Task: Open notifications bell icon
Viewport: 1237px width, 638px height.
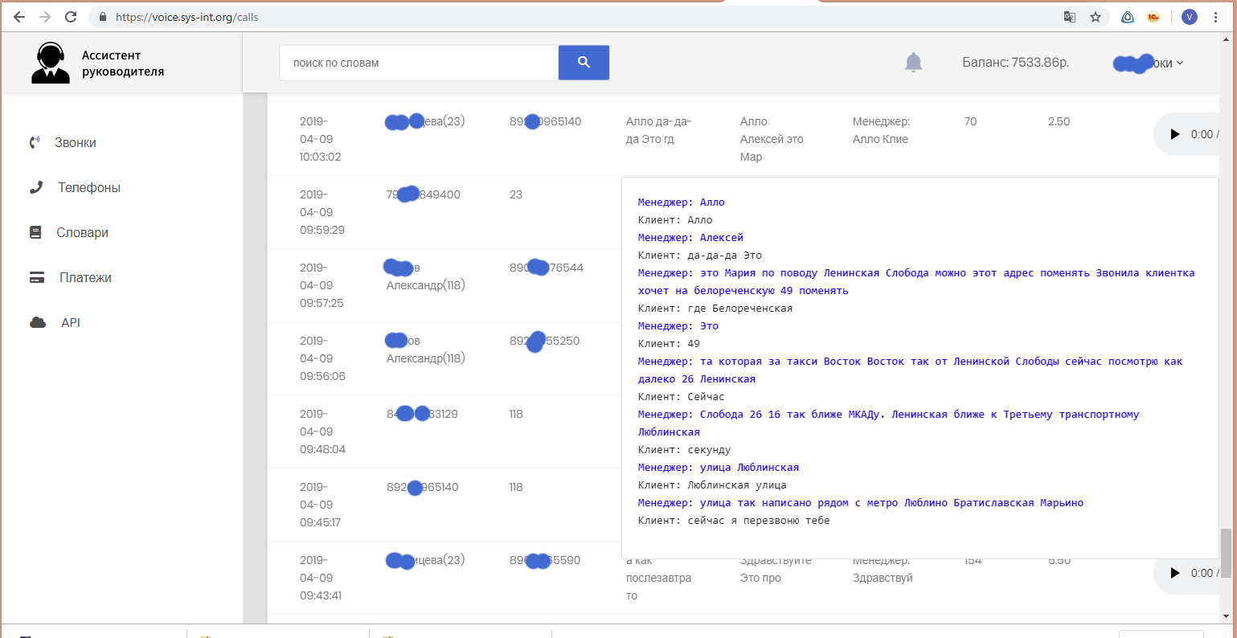Action: coord(913,63)
